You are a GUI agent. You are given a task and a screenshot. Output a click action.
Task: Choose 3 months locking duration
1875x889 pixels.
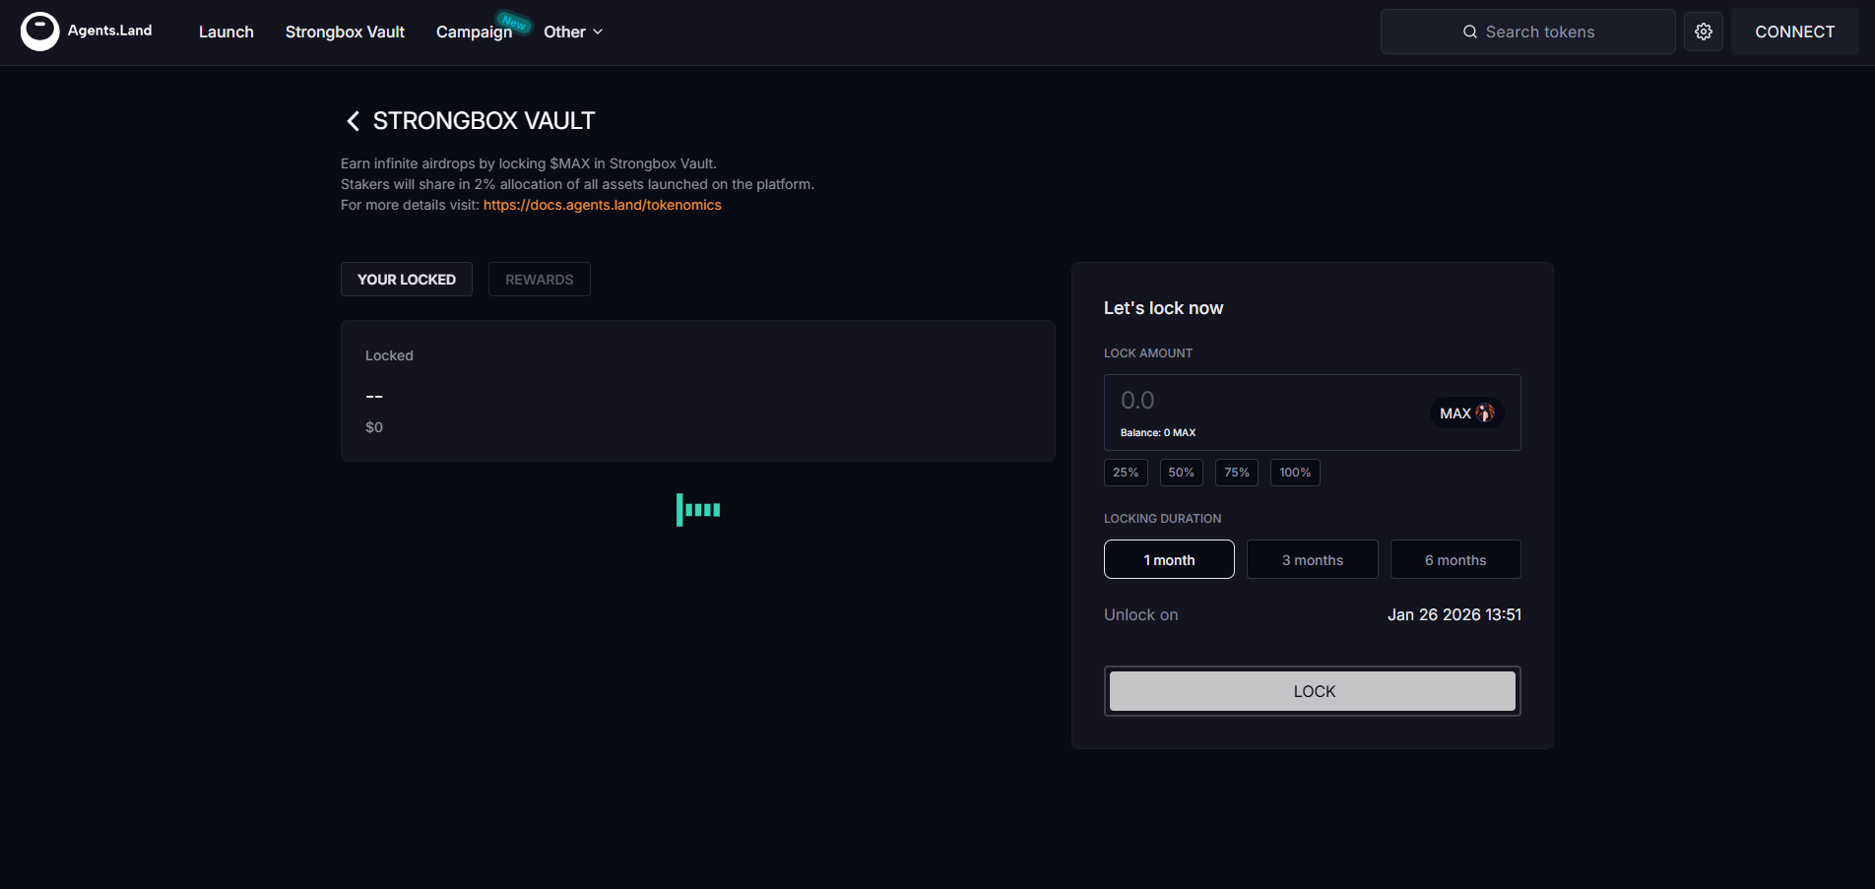[x=1312, y=559]
